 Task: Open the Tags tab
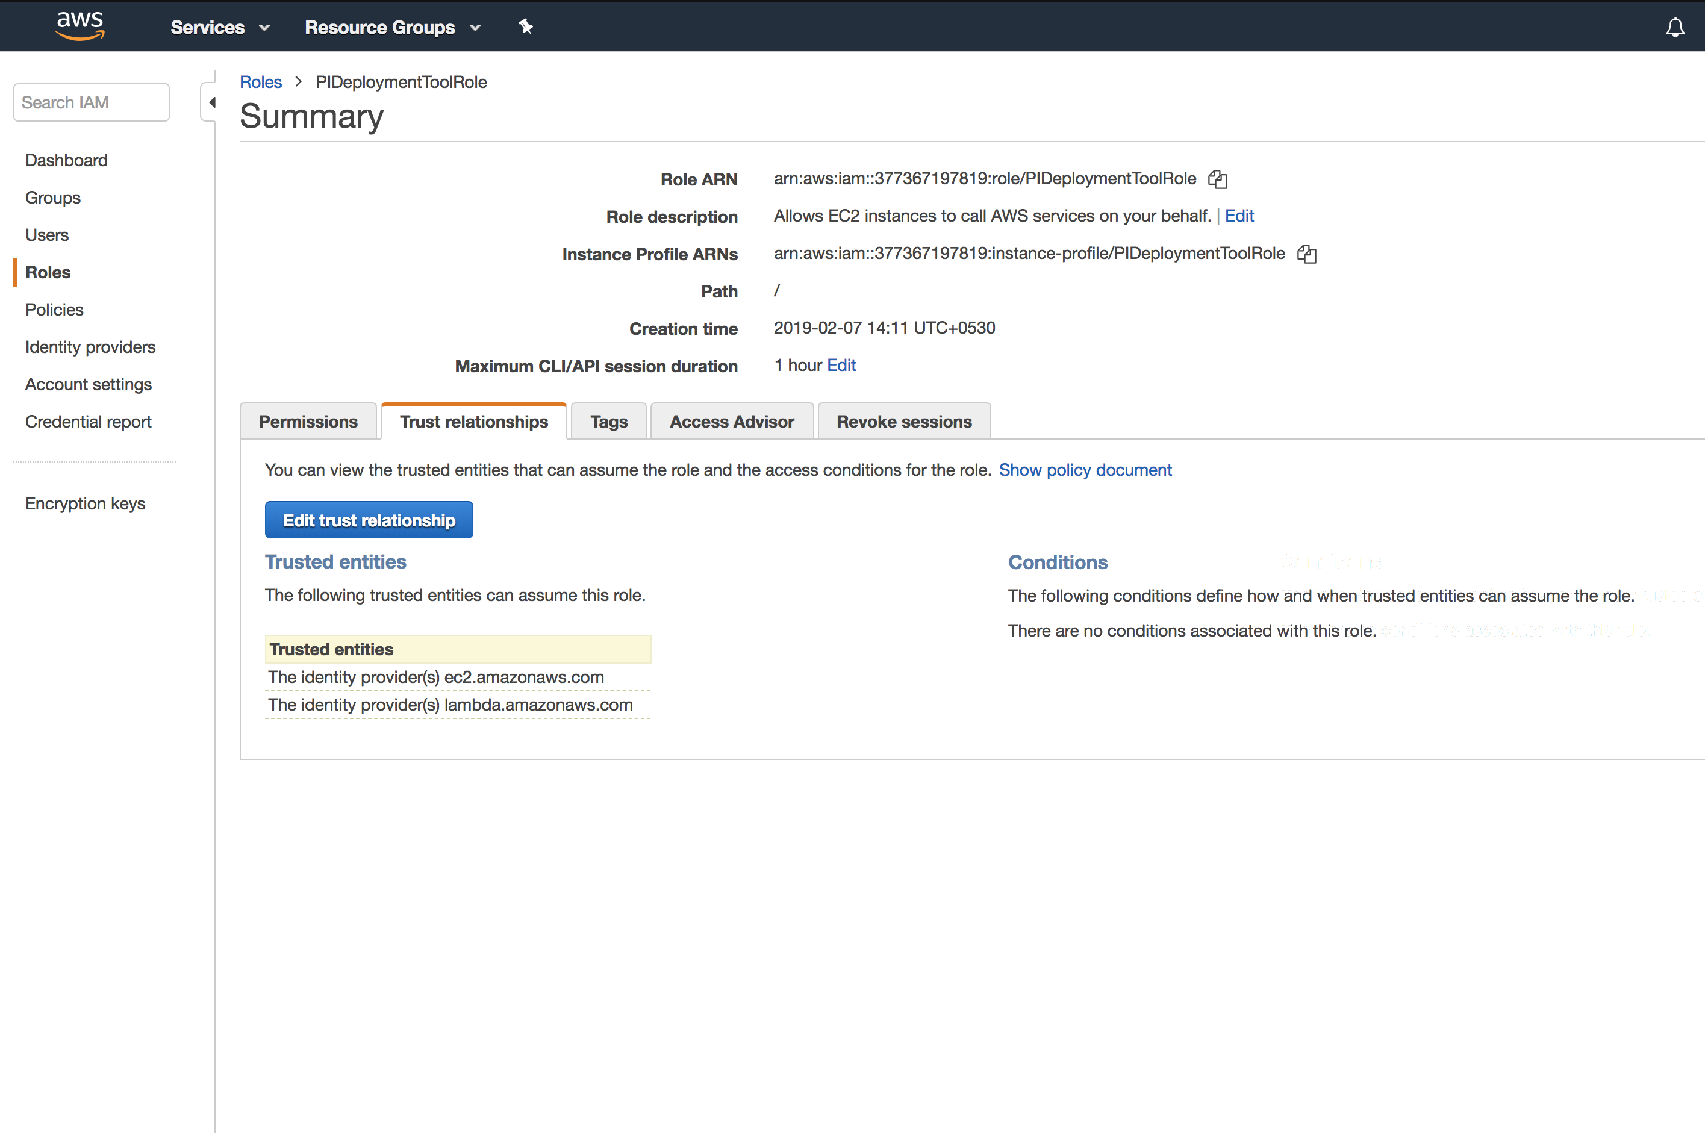click(x=608, y=422)
